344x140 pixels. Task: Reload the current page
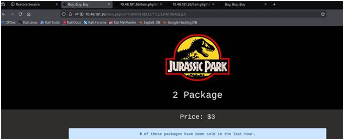[20, 14]
